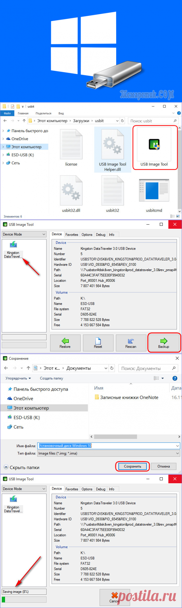Open Панель быстрого доступа in Сохранение dialog

38,389
